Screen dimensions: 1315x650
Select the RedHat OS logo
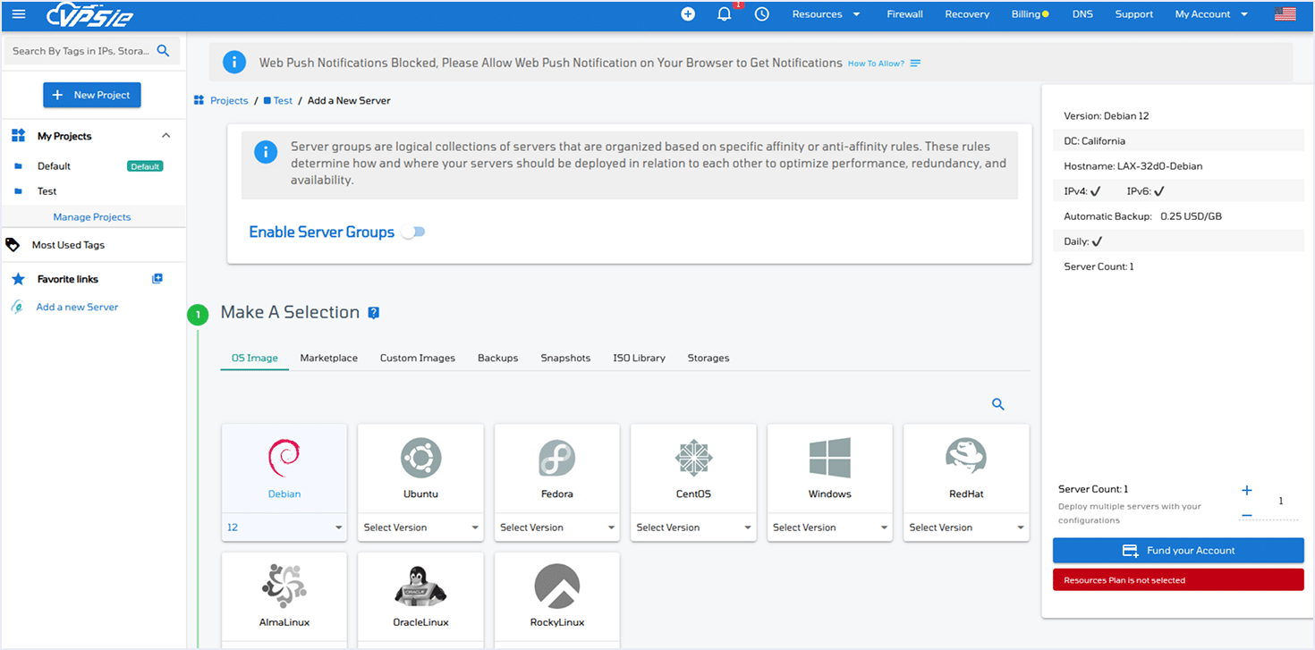click(x=966, y=458)
